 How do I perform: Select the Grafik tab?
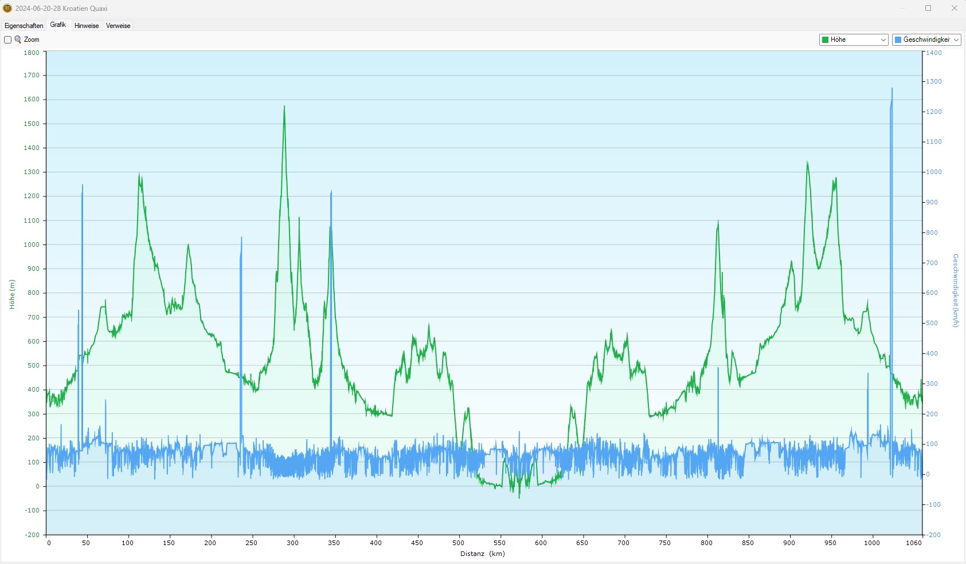pos(58,25)
